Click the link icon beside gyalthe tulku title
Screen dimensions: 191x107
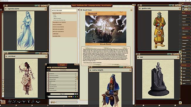pos(140,8)
